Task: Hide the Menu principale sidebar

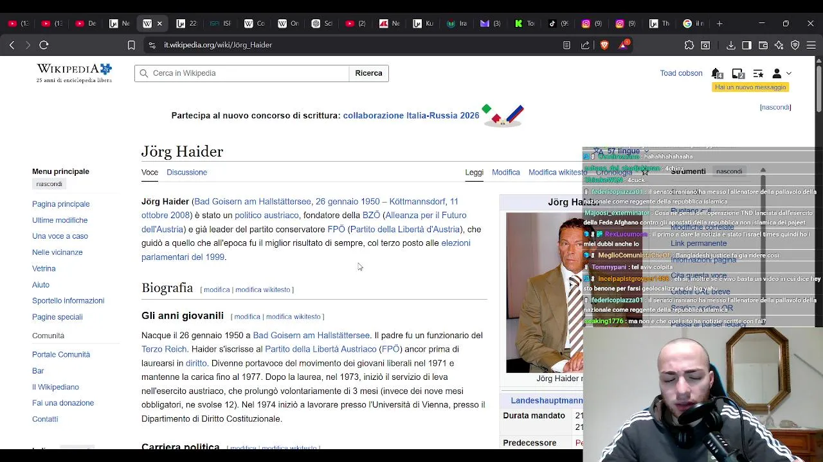Action: [x=50, y=184]
